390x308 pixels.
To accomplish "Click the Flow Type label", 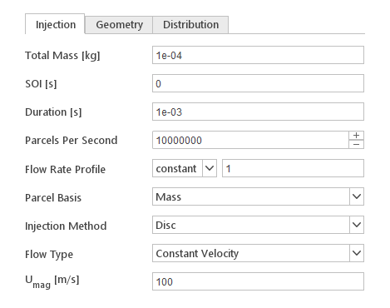I will click(x=49, y=254).
